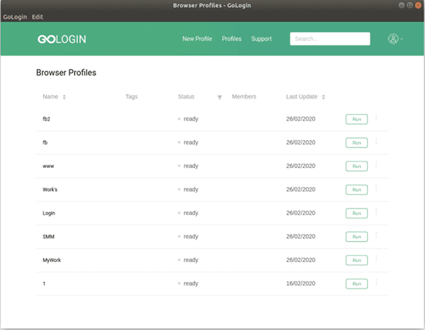Run the profile named 1
This screenshot has height=330, width=425.
pyautogui.click(x=357, y=284)
